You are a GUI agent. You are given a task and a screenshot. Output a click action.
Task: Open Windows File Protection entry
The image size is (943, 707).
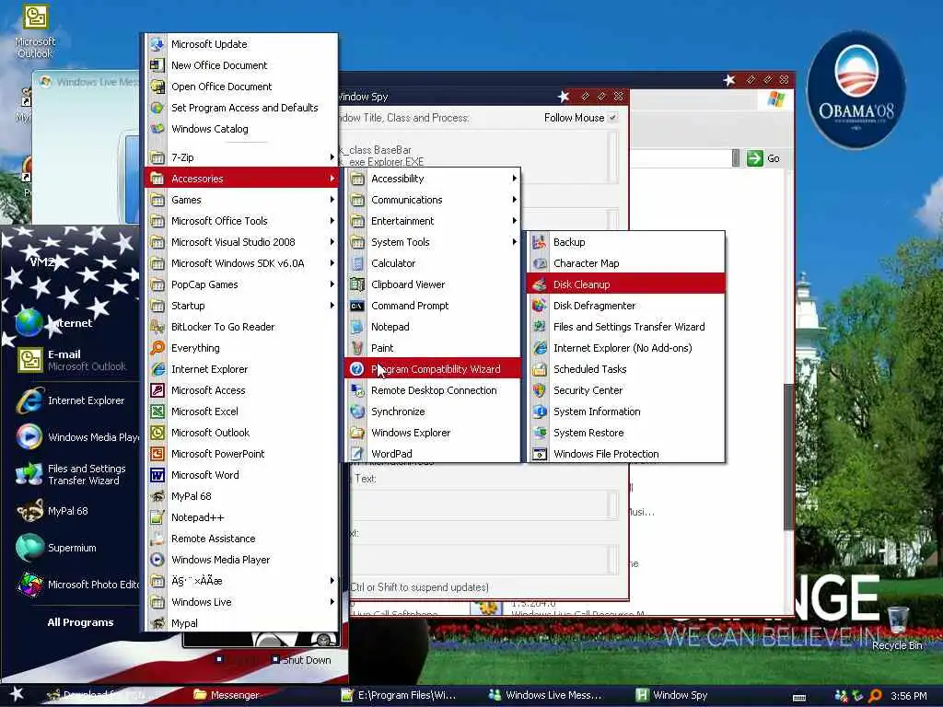click(626, 453)
